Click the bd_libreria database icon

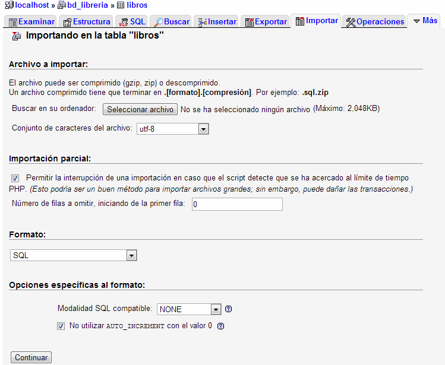(62, 5)
